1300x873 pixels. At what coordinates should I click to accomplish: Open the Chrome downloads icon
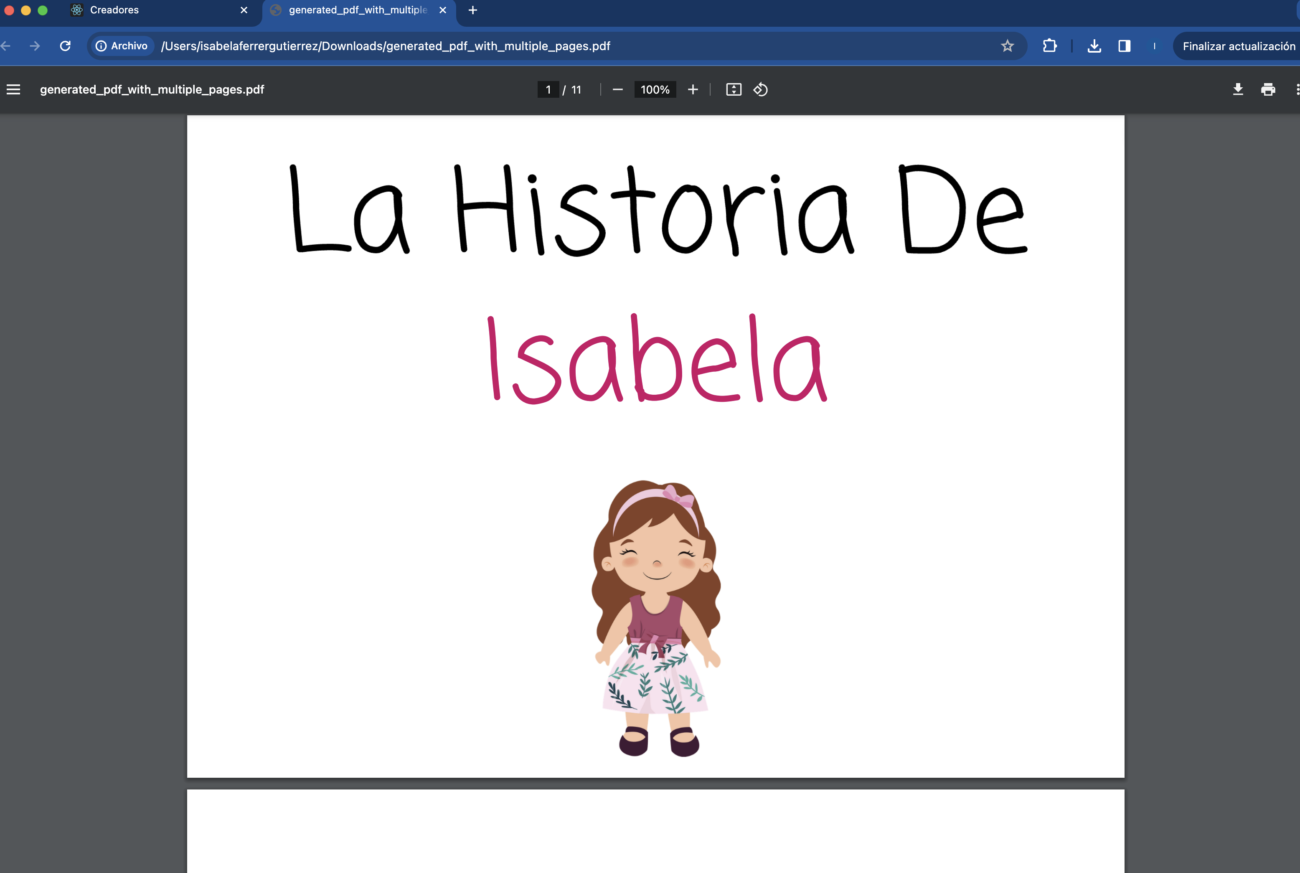tap(1094, 46)
